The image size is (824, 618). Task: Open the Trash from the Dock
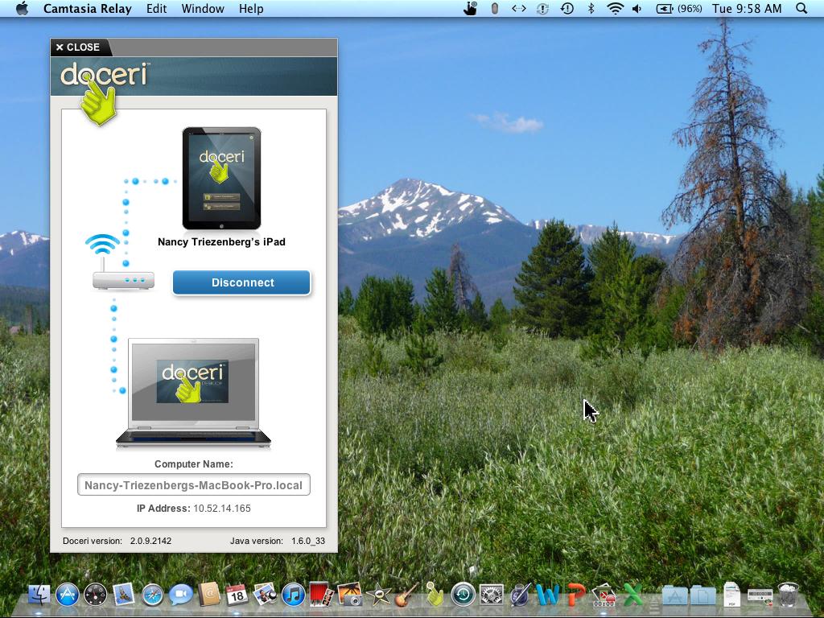(788, 595)
